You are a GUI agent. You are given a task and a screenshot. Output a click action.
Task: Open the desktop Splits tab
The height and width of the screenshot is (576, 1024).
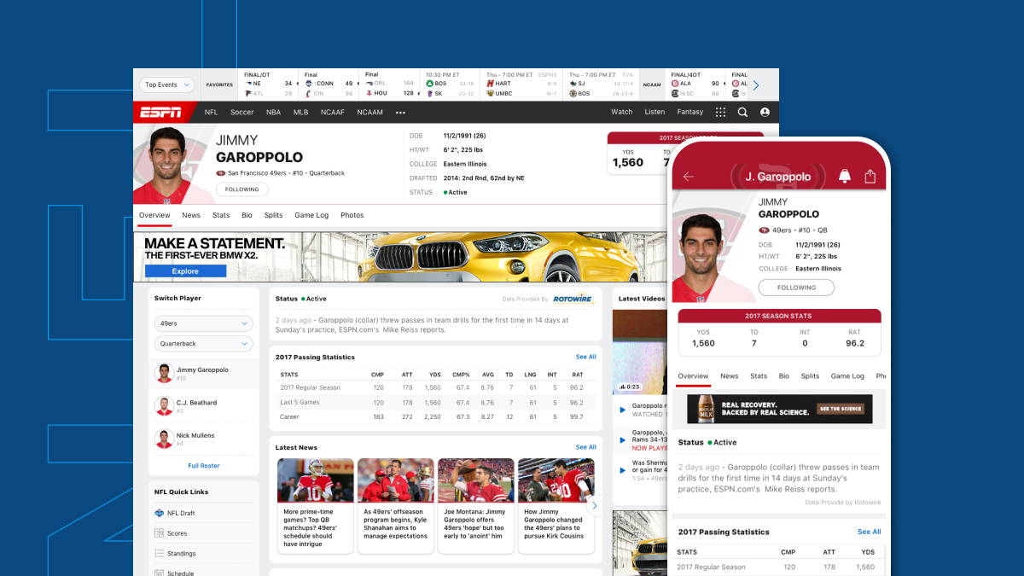[273, 216]
